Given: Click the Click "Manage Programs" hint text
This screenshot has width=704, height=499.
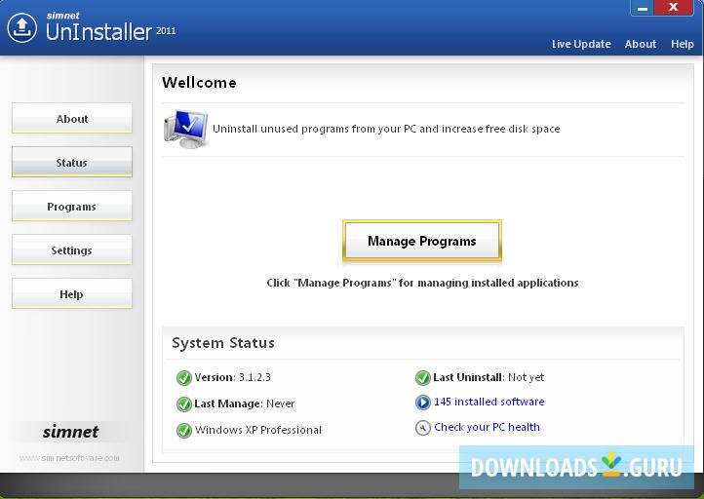Looking at the screenshot, I should click(422, 284).
